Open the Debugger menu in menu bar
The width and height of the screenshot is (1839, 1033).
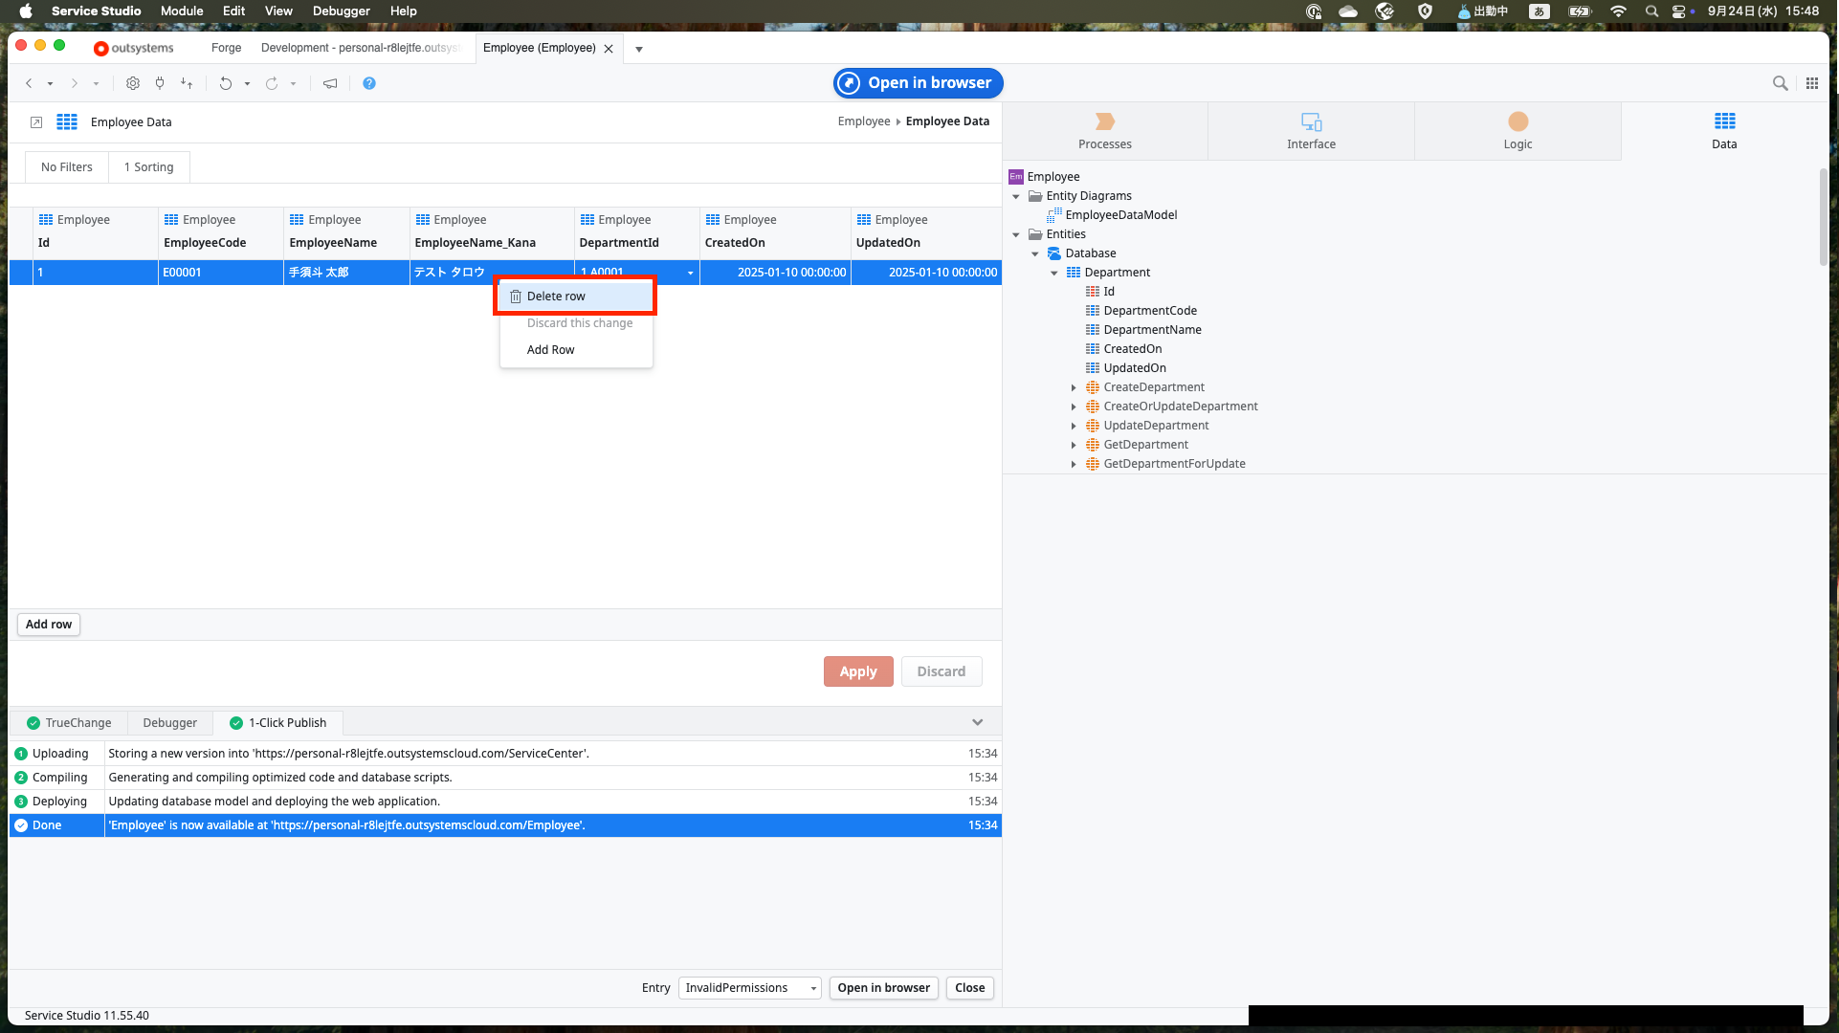tap(341, 11)
